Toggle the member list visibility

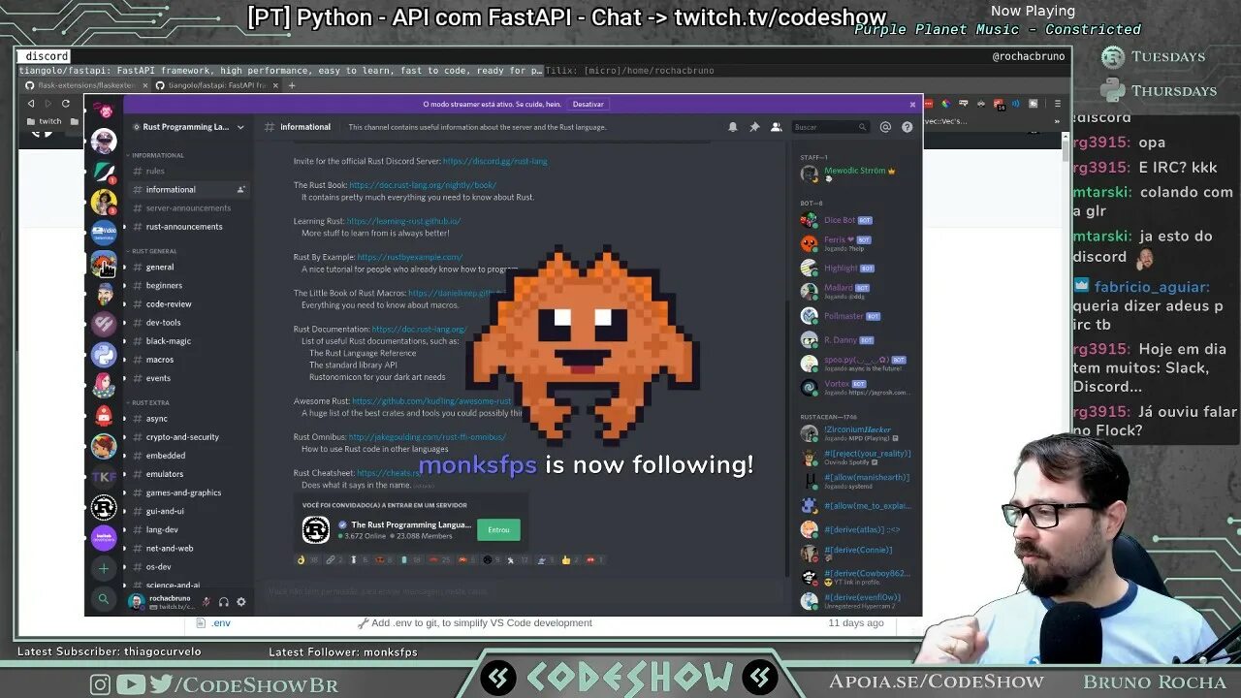point(777,127)
